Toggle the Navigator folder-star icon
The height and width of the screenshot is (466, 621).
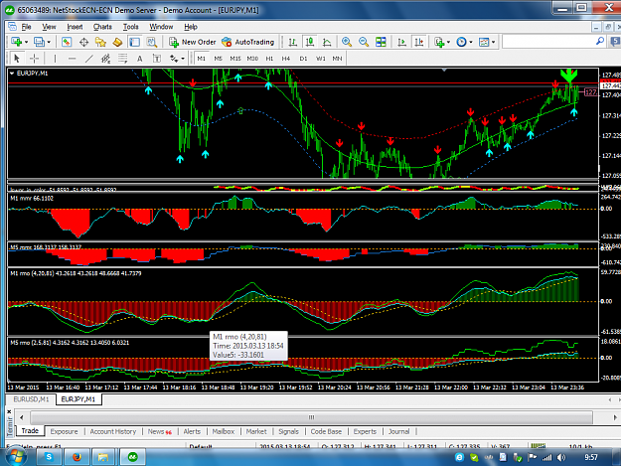pos(100,42)
